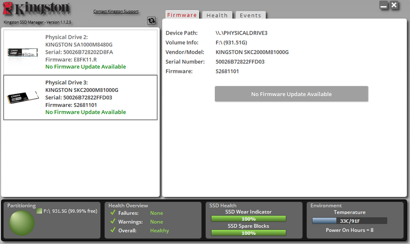Viewport: 410px width, 244px height.
Task: Click the Warnings green checkmark icon
Action: tap(112, 222)
